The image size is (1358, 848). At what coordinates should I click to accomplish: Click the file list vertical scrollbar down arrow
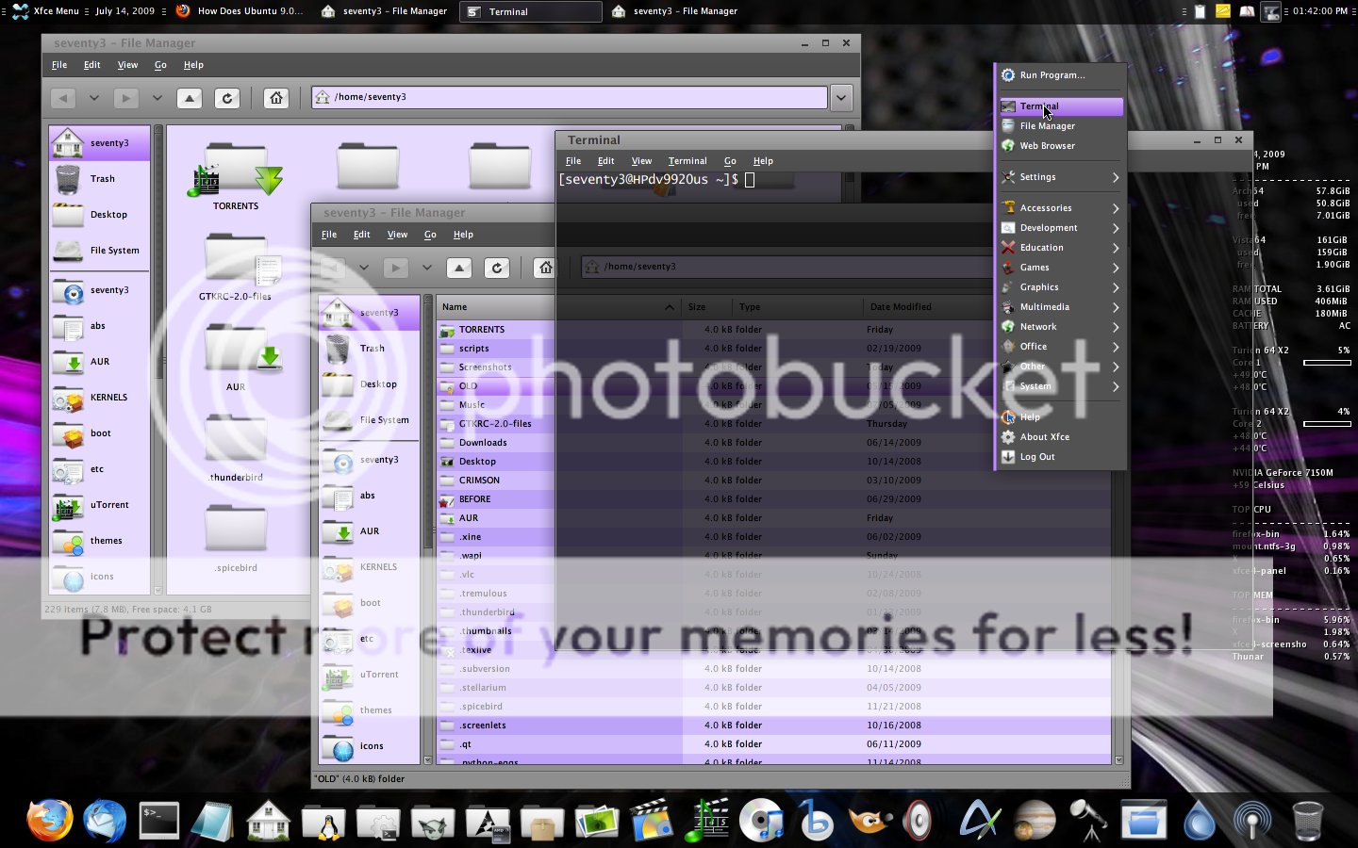[1119, 759]
